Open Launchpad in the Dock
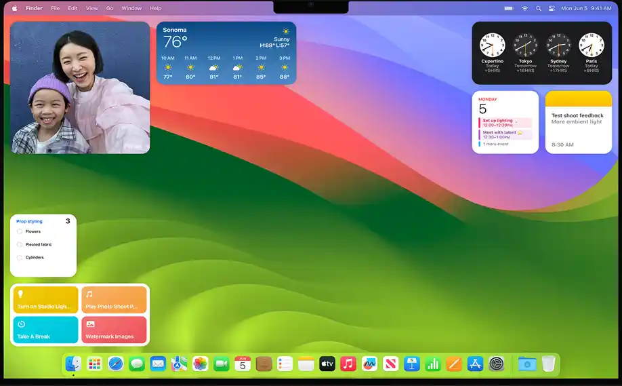622x386 pixels. click(x=95, y=364)
